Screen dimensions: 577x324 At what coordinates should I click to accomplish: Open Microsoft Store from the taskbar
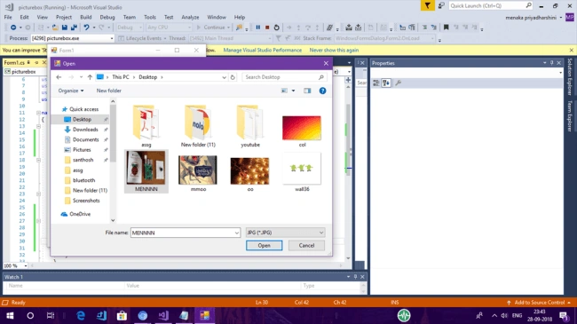[x=122, y=315]
